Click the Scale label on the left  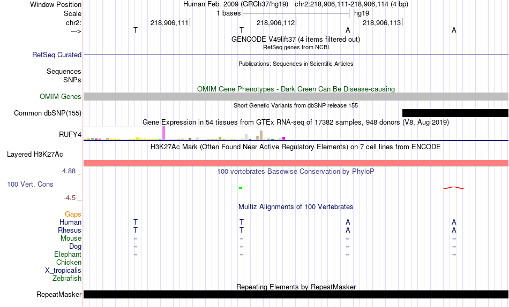72,13
